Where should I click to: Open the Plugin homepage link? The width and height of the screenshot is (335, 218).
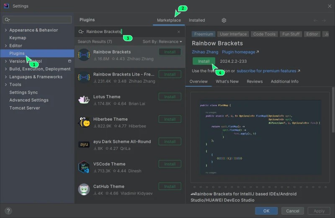coord(240,52)
